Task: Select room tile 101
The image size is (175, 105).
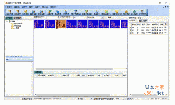Action: 39,24
